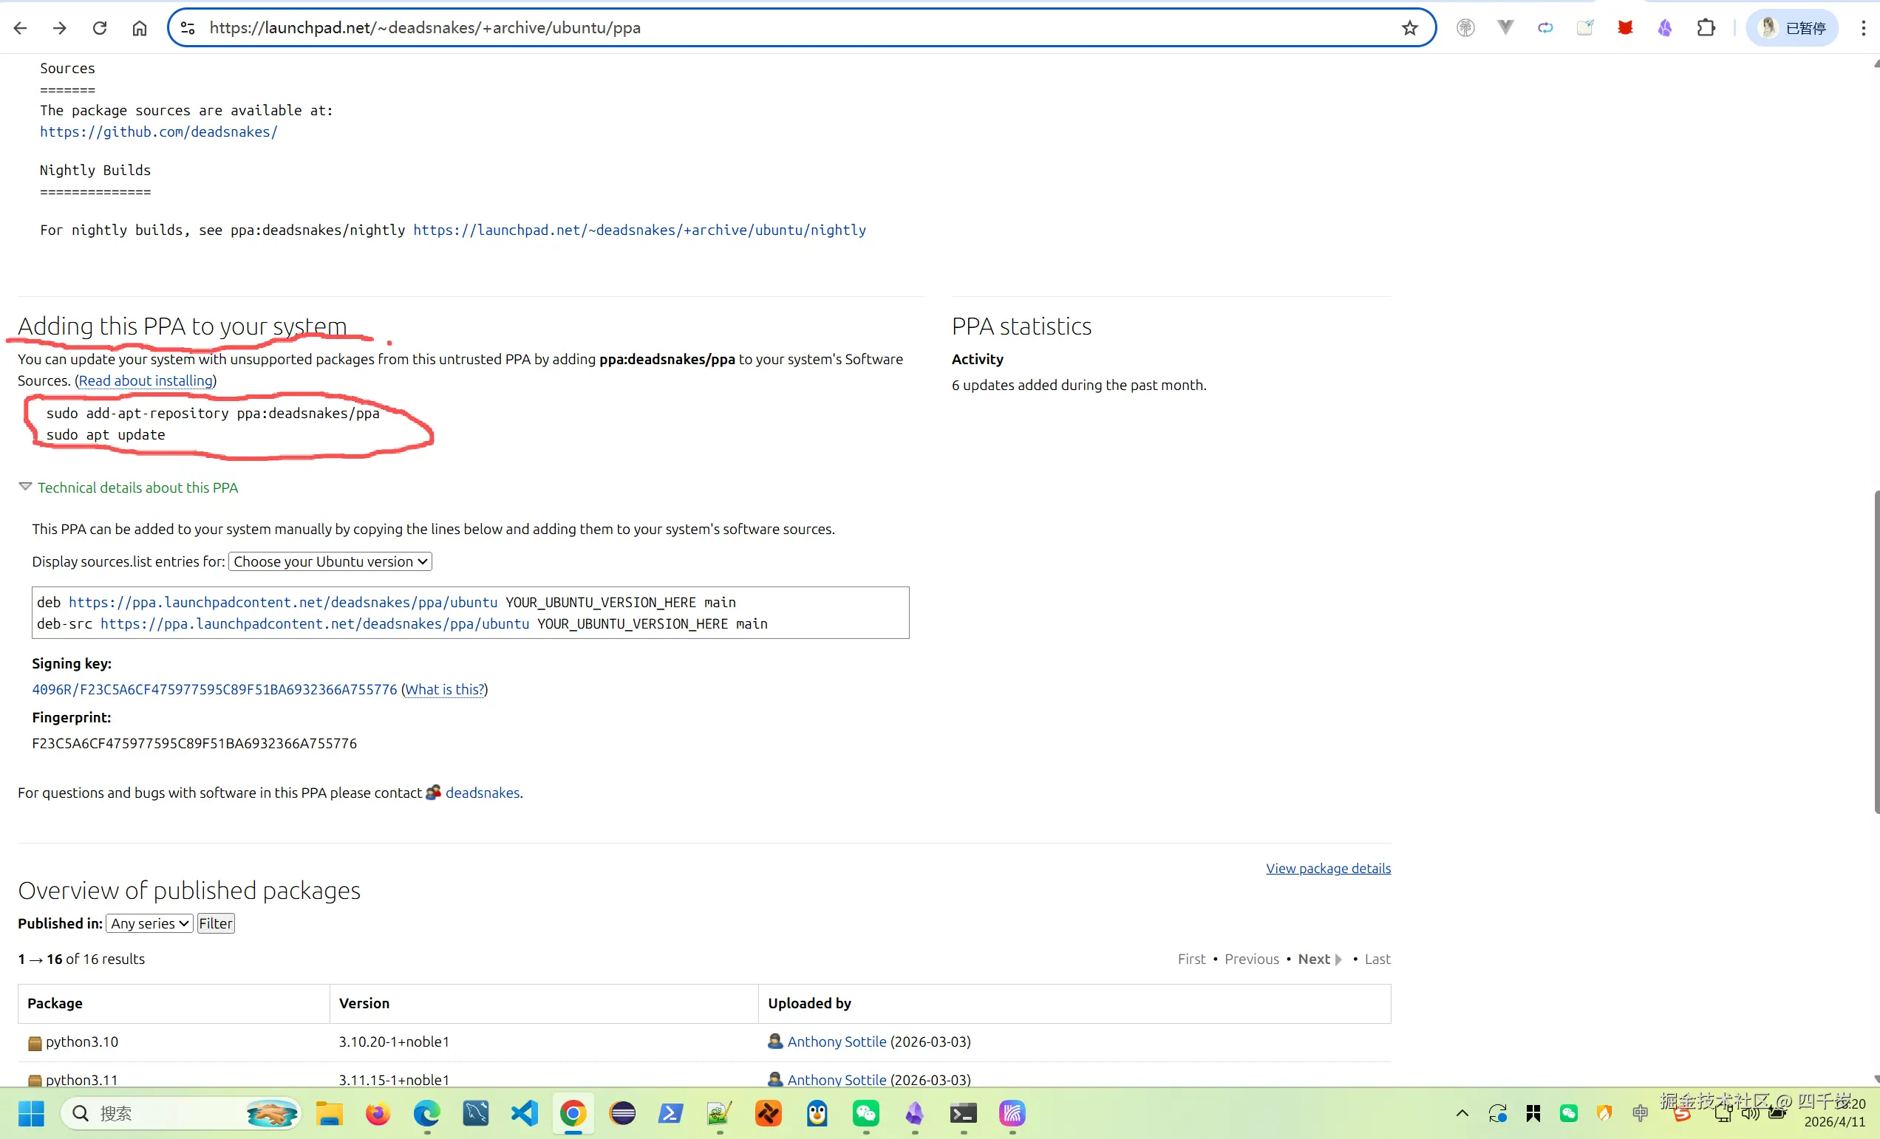Screen dimensions: 1880x1139
Task: Click the Filter button
Action: (216, 924)
